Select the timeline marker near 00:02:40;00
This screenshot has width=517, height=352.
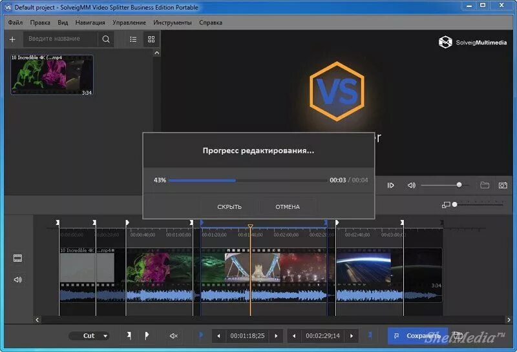337,222
